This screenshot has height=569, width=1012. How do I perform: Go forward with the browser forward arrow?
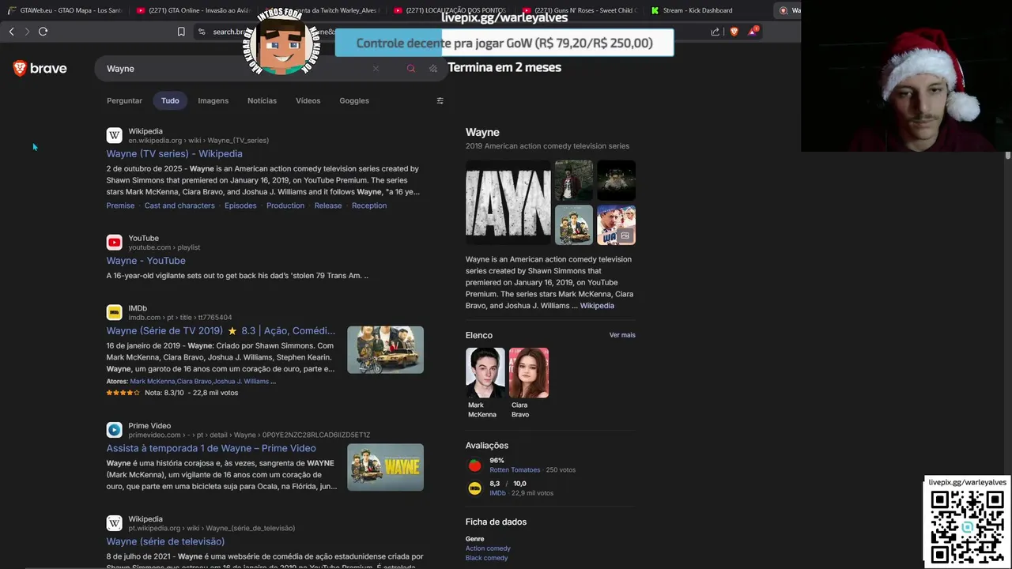point(27,32)
